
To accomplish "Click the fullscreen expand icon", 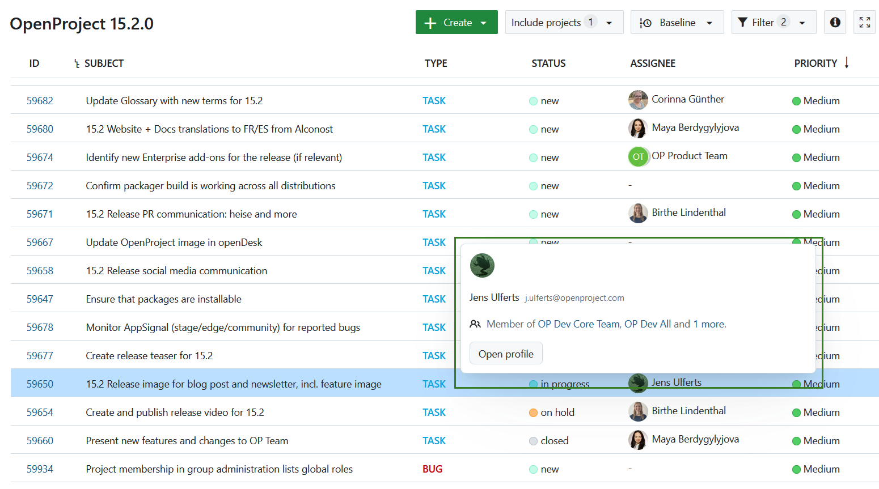I will 864,22.
